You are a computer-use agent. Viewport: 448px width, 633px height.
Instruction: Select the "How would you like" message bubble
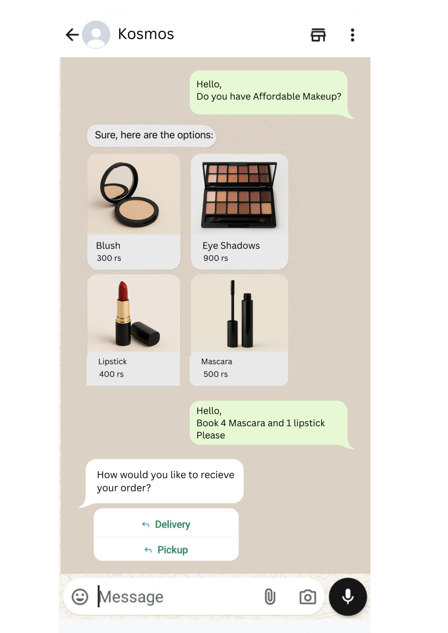pyautogui.click(x=165, y=481)
